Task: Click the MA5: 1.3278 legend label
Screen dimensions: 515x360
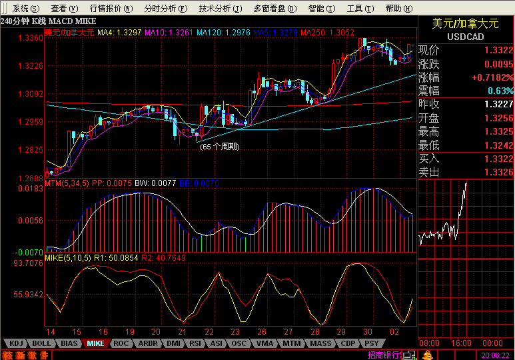Action: coord(275,33)
